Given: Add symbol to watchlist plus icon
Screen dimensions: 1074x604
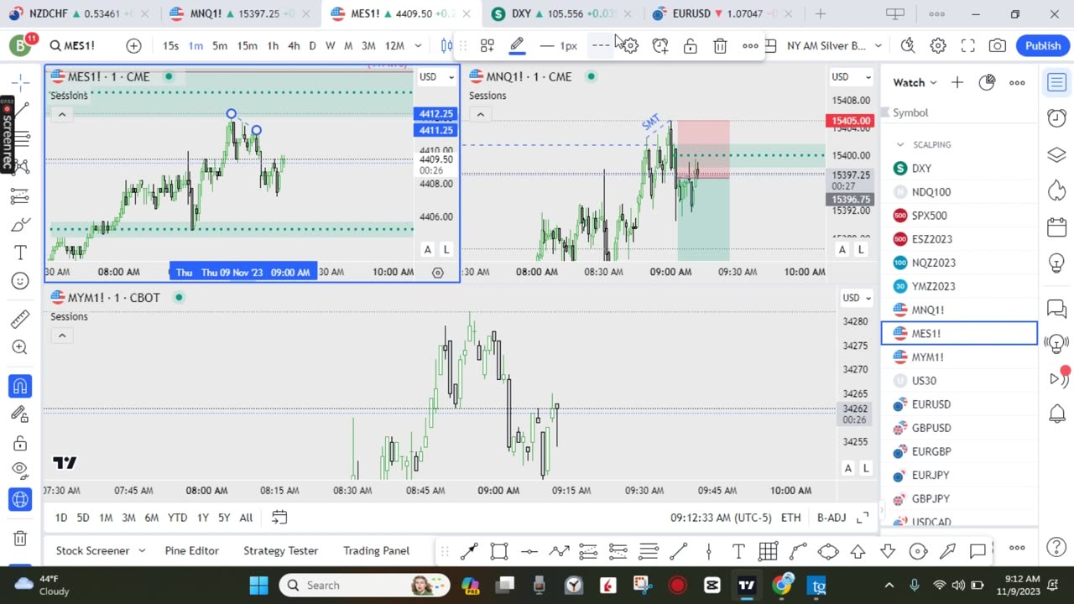Looking at the screenshot, I should pyautogui.click(x=957, y=82).
